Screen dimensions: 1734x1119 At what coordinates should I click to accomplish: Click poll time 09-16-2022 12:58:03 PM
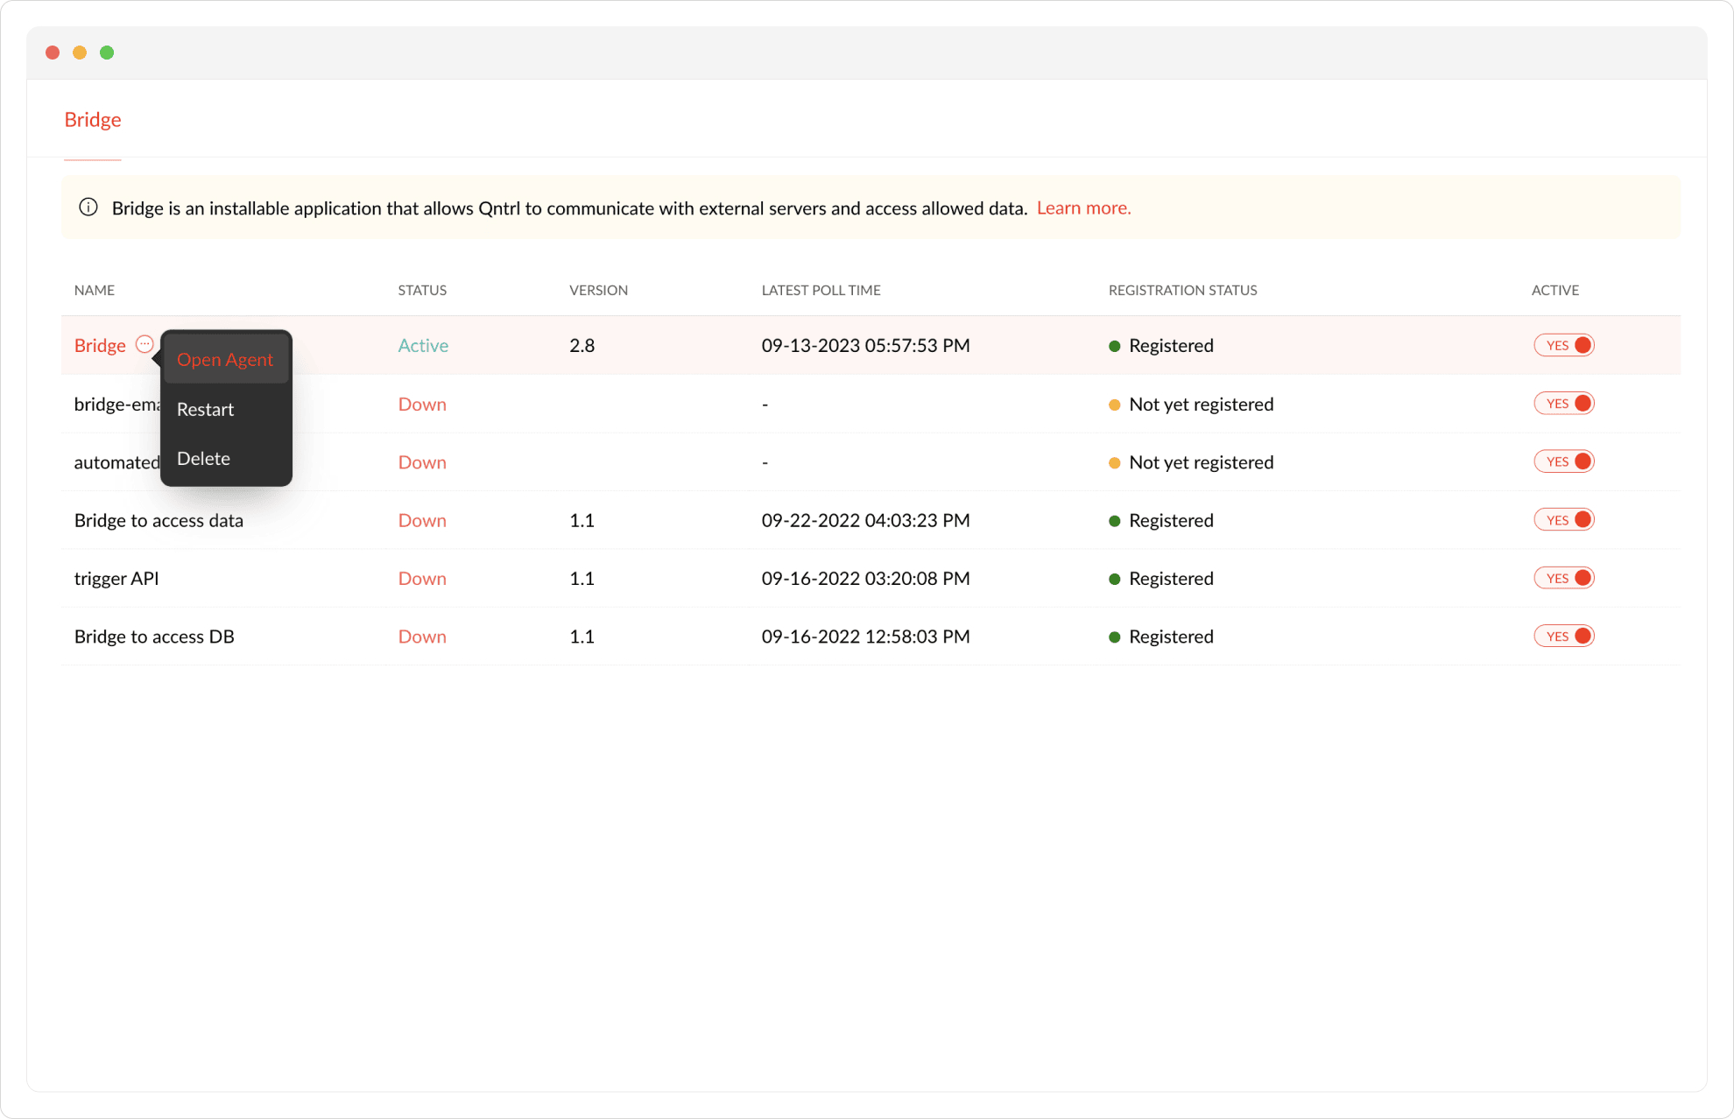tap(866, 637)
